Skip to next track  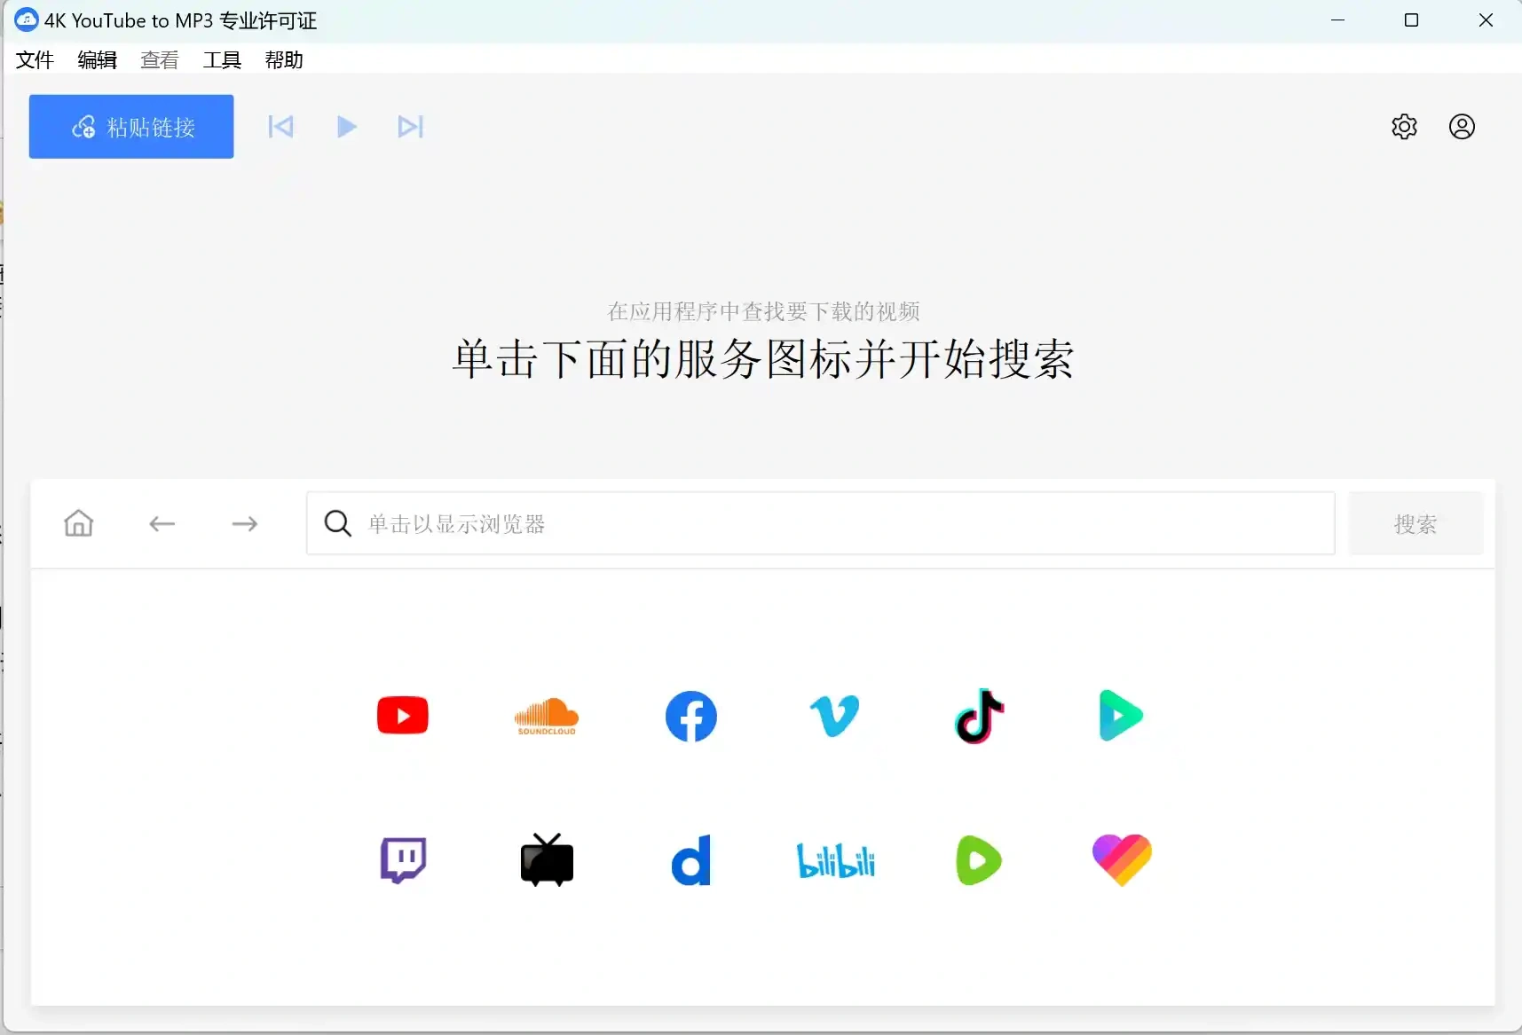411,127
